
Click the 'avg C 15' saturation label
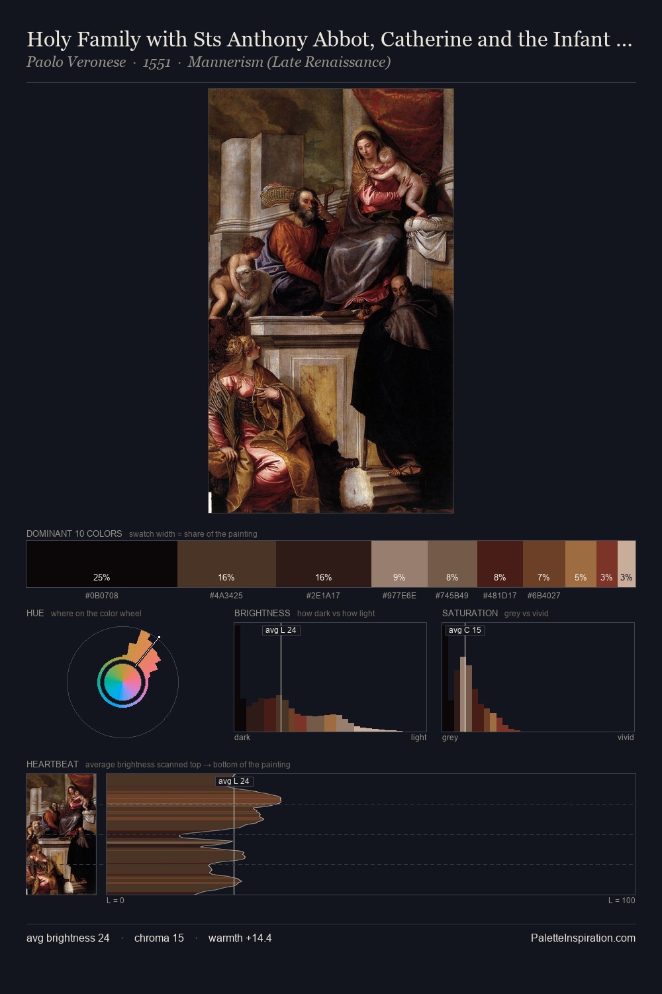tap(465, 630)
